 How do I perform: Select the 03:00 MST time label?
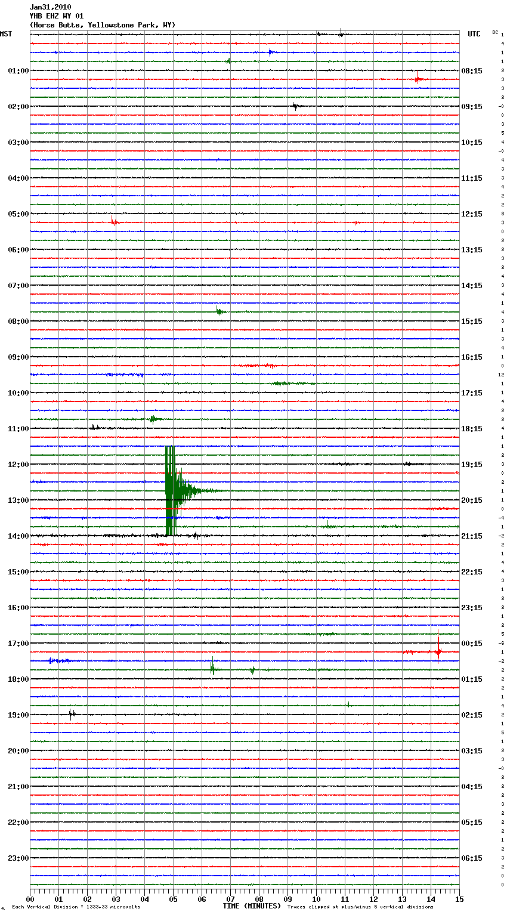pyautogui.click(x=18, y=143)
